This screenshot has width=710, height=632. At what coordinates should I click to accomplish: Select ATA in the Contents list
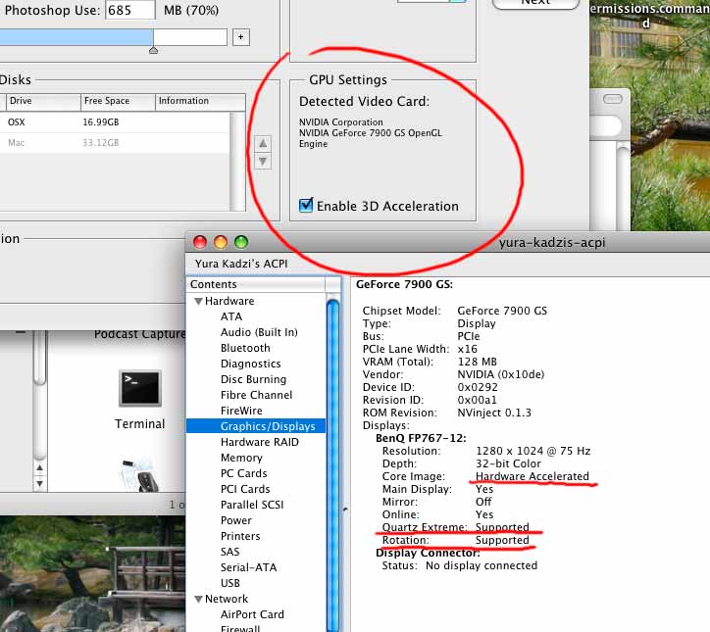(230, 316)
